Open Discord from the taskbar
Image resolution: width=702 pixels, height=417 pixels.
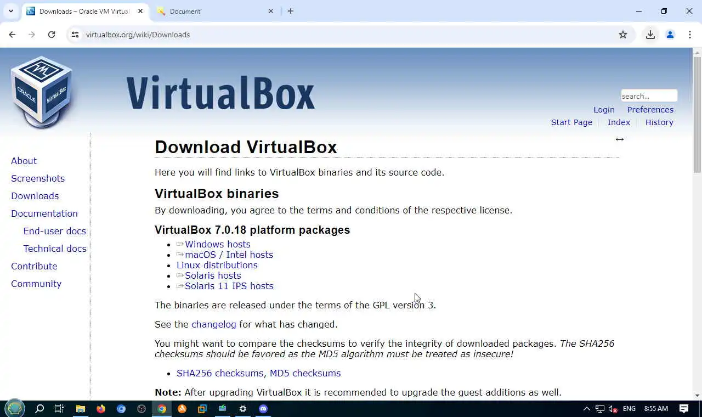[x=263, y=409]
